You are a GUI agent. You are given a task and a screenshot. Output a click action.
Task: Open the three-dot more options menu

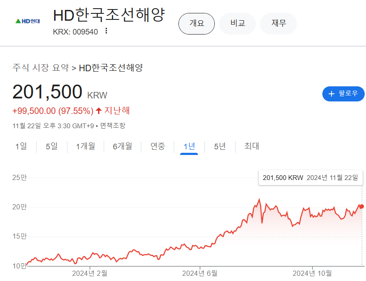(x=106, y=31)
